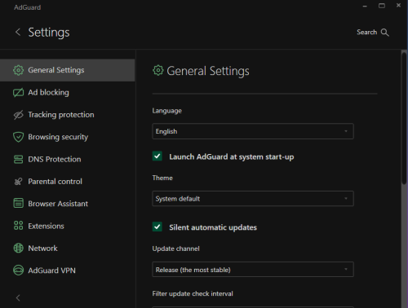Click the Parental control icon
The image size is (408, 308).
pyautogui.click(x=18, y=182)
